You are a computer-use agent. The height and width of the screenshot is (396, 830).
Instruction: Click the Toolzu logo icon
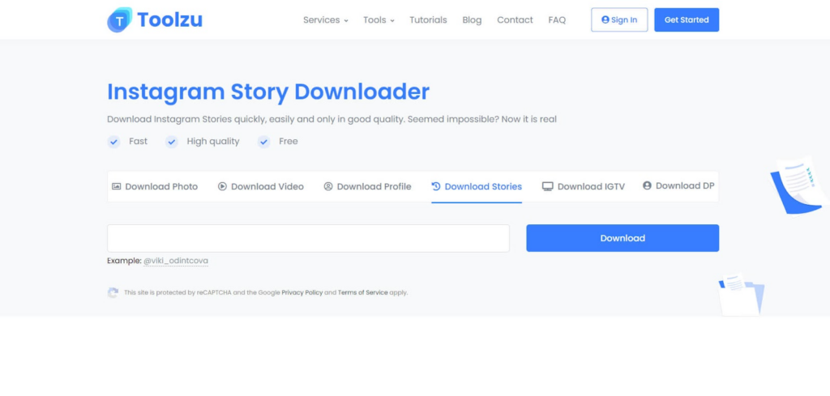pyautogui.click(x=120, y=19)
